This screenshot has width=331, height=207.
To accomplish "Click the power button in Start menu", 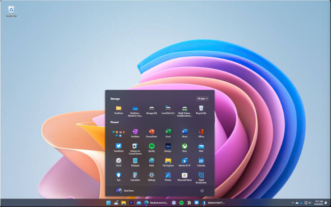I will pos(202,191).
